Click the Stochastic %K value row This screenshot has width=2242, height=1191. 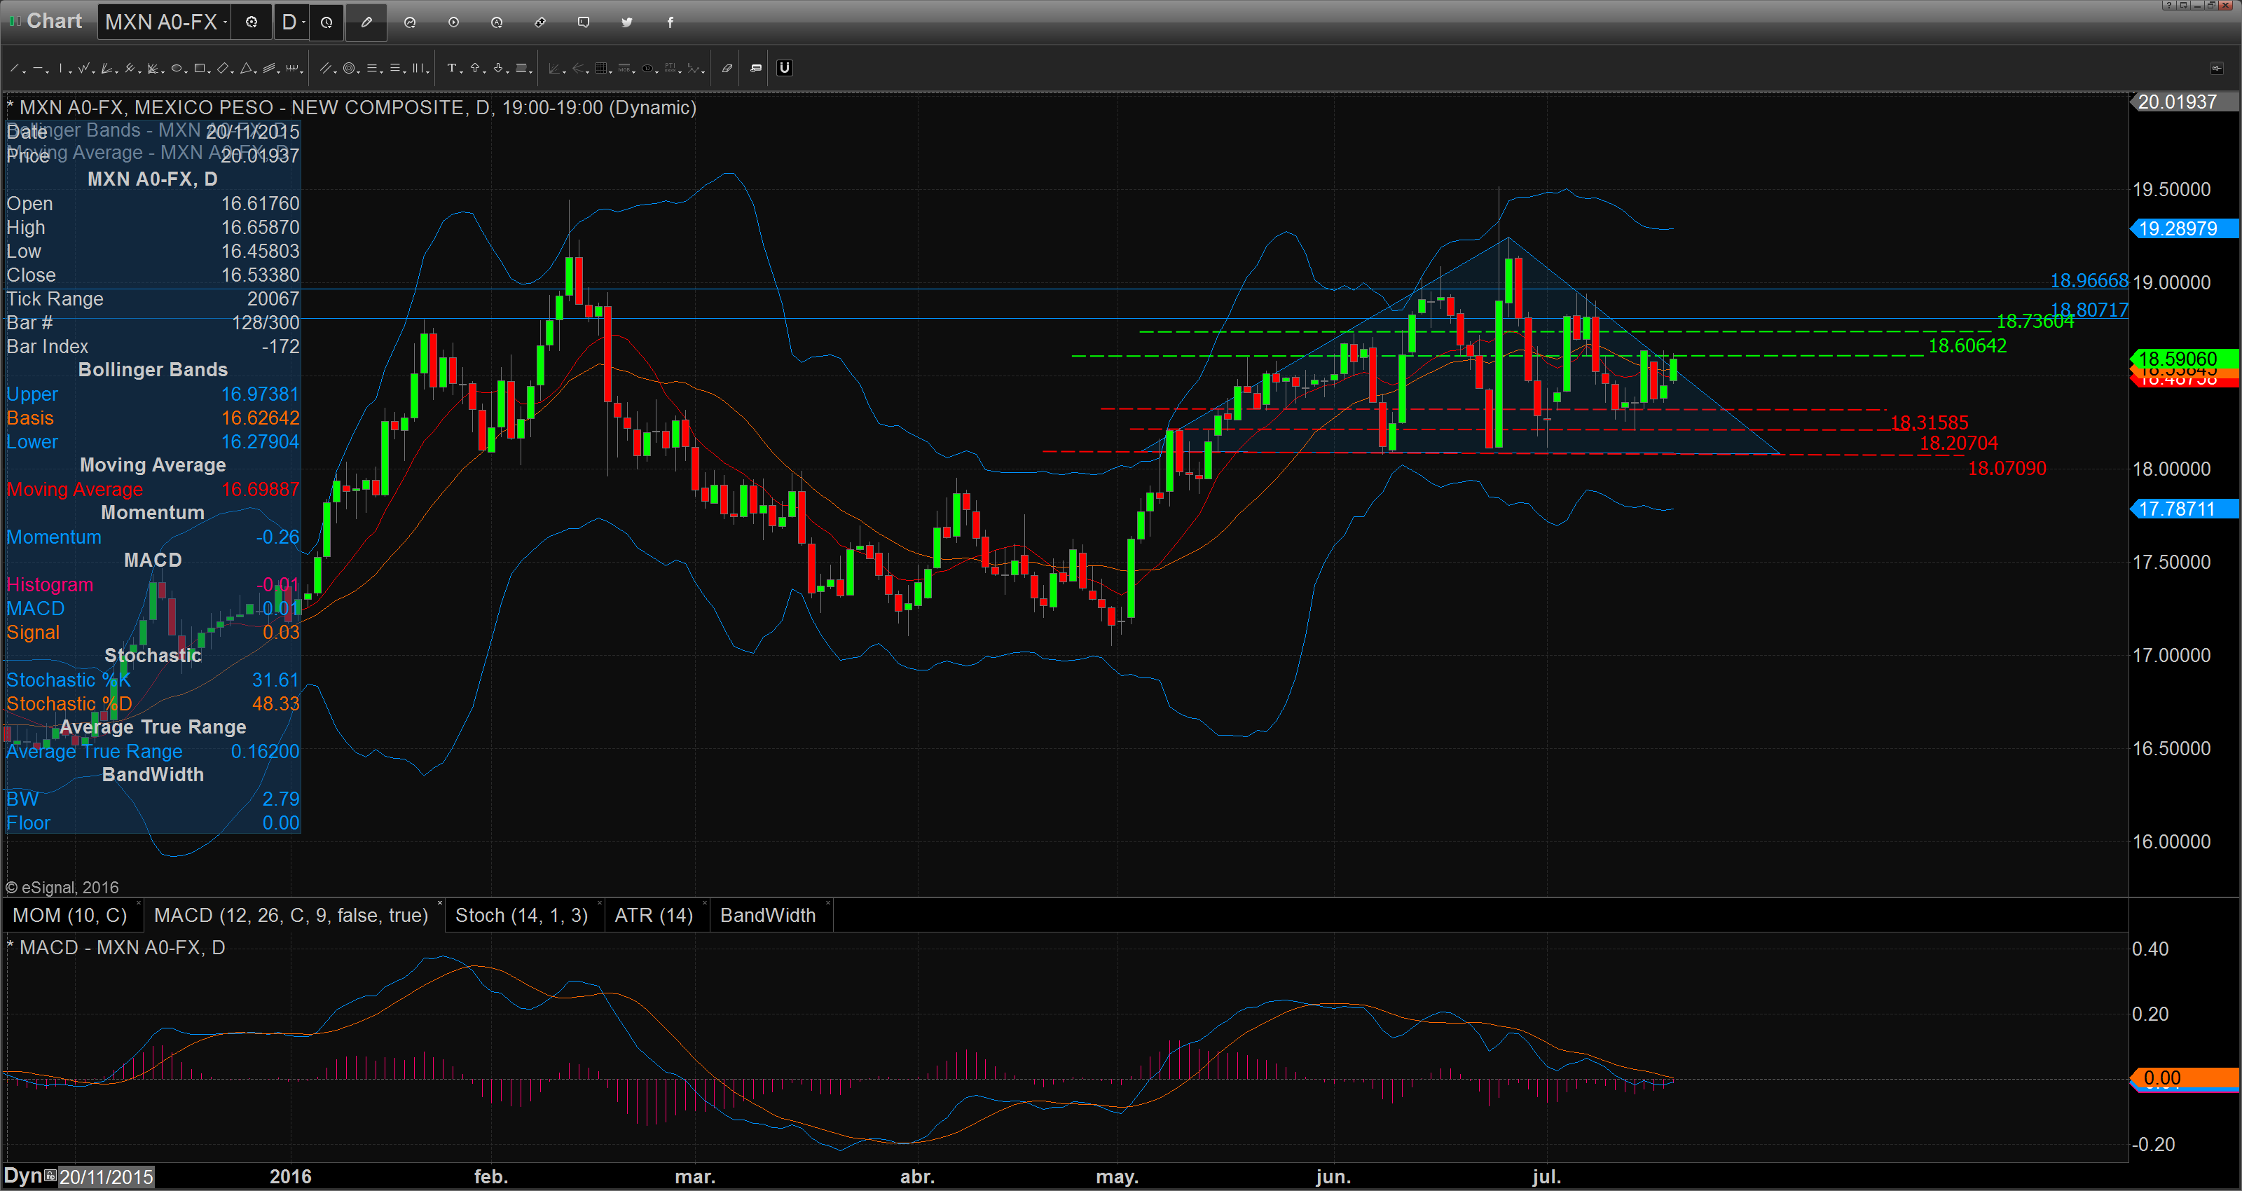[153, 680]
